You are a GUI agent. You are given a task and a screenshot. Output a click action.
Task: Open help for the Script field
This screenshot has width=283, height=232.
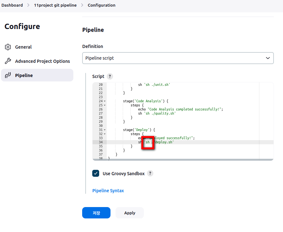[110, 76]
